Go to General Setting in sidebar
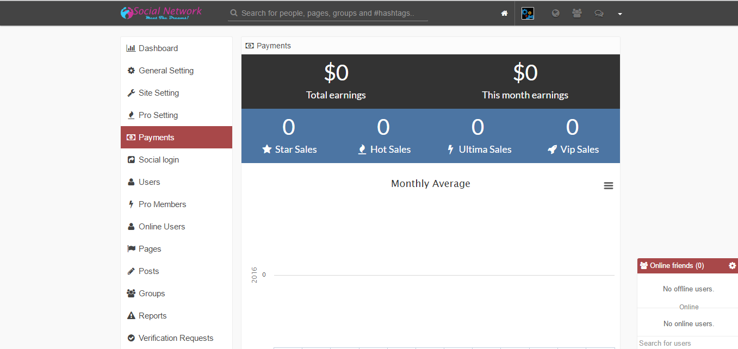 pos(166,71)
